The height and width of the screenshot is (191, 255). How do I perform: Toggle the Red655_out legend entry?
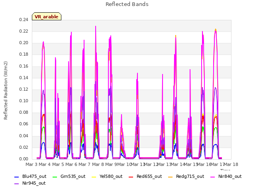coord(145,176)
